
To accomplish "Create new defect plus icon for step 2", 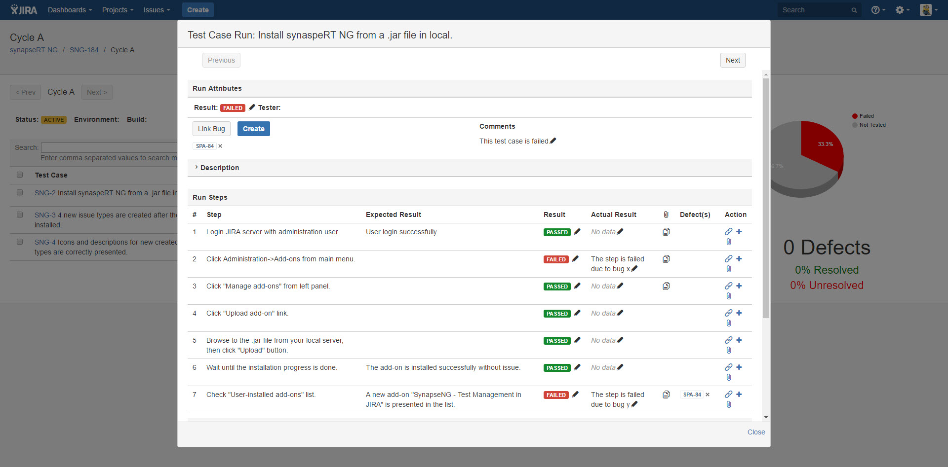I will click(739, 258).
